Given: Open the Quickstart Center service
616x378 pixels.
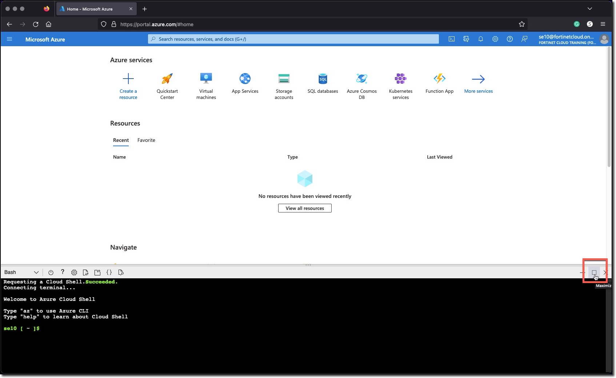Looking at the screenshot, I should [x=167, y=86].
